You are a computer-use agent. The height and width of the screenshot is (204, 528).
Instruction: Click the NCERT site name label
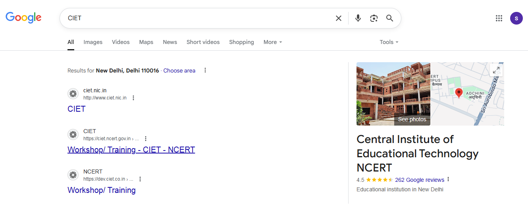tap(93, 172)
